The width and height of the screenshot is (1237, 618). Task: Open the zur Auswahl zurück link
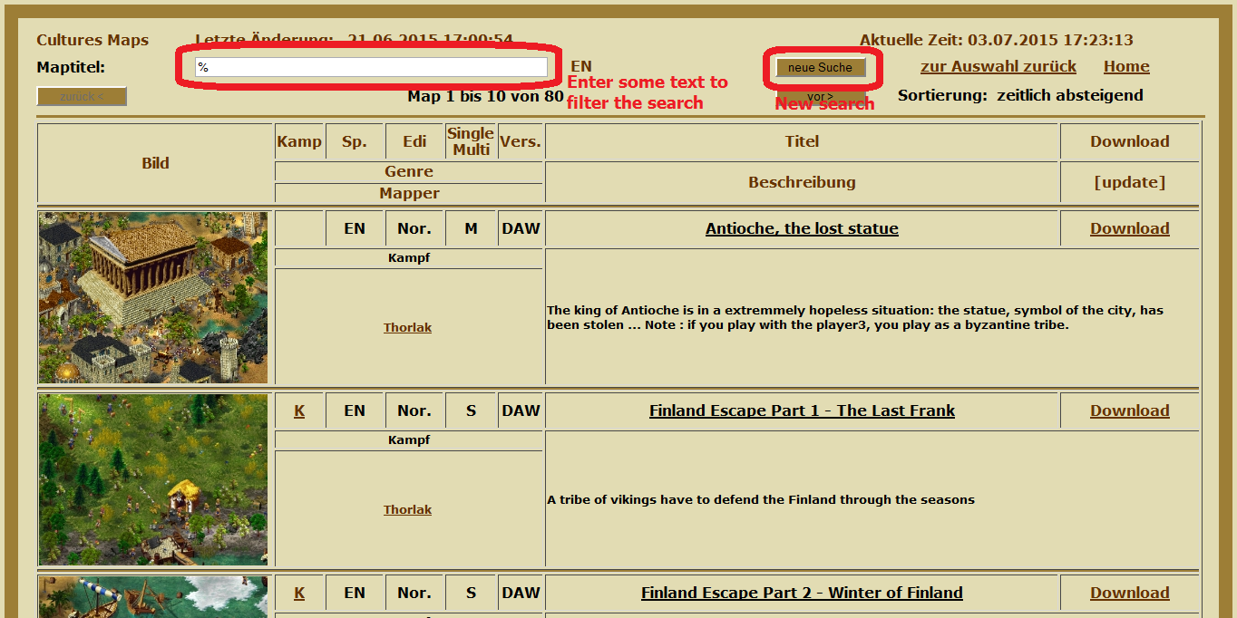point(998,66)
